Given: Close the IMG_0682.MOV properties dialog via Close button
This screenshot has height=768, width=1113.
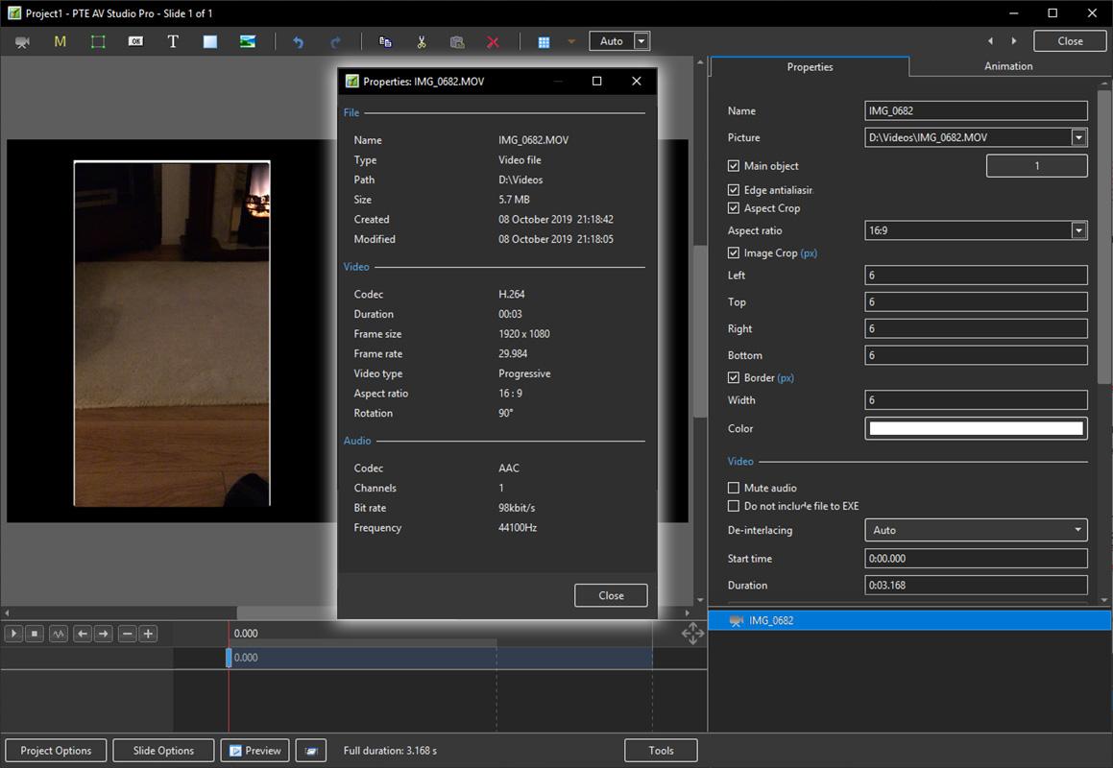Looking at the screenshot, I should pos(611,595).
